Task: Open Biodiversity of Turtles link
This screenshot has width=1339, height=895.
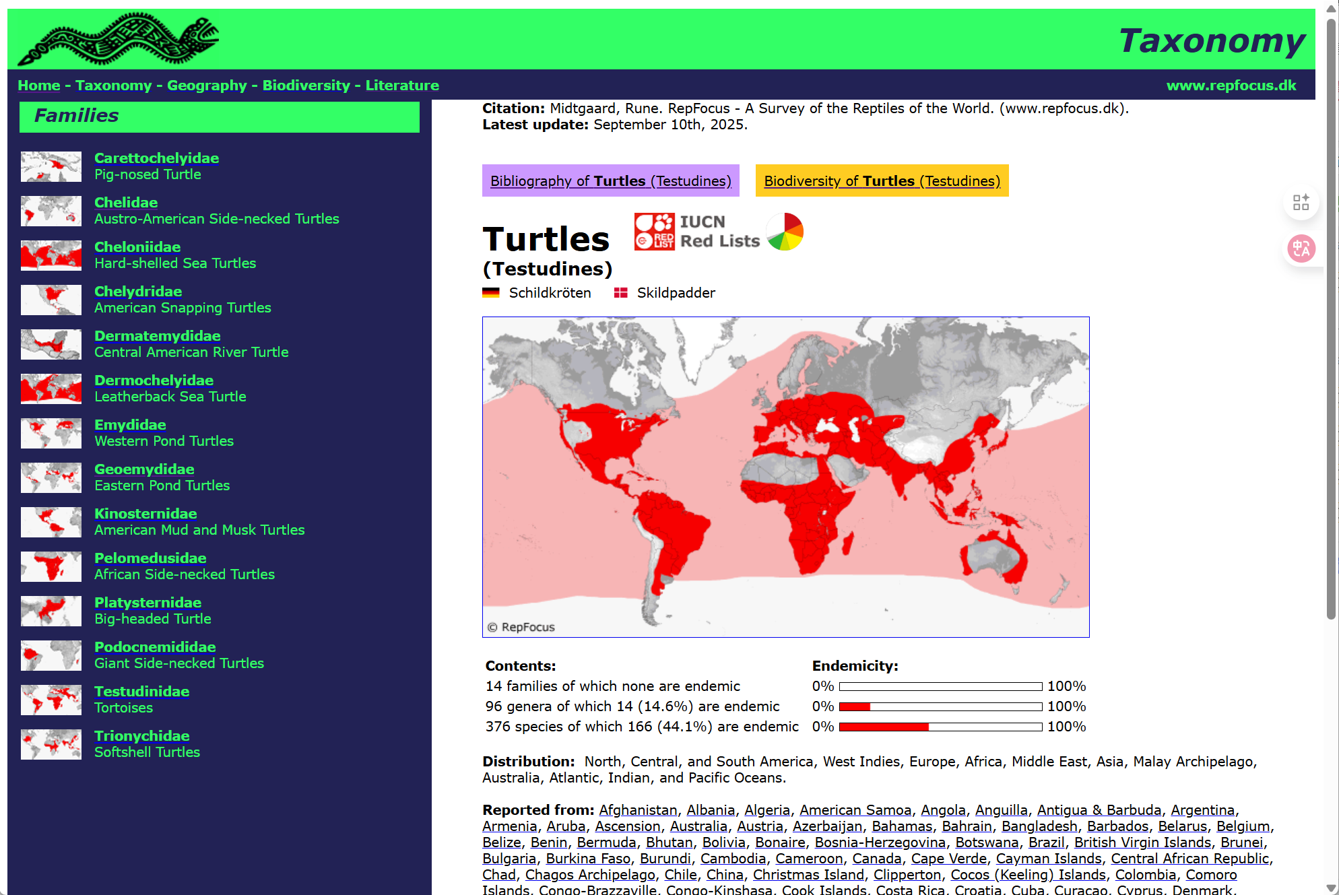Action: coord(882,181)
